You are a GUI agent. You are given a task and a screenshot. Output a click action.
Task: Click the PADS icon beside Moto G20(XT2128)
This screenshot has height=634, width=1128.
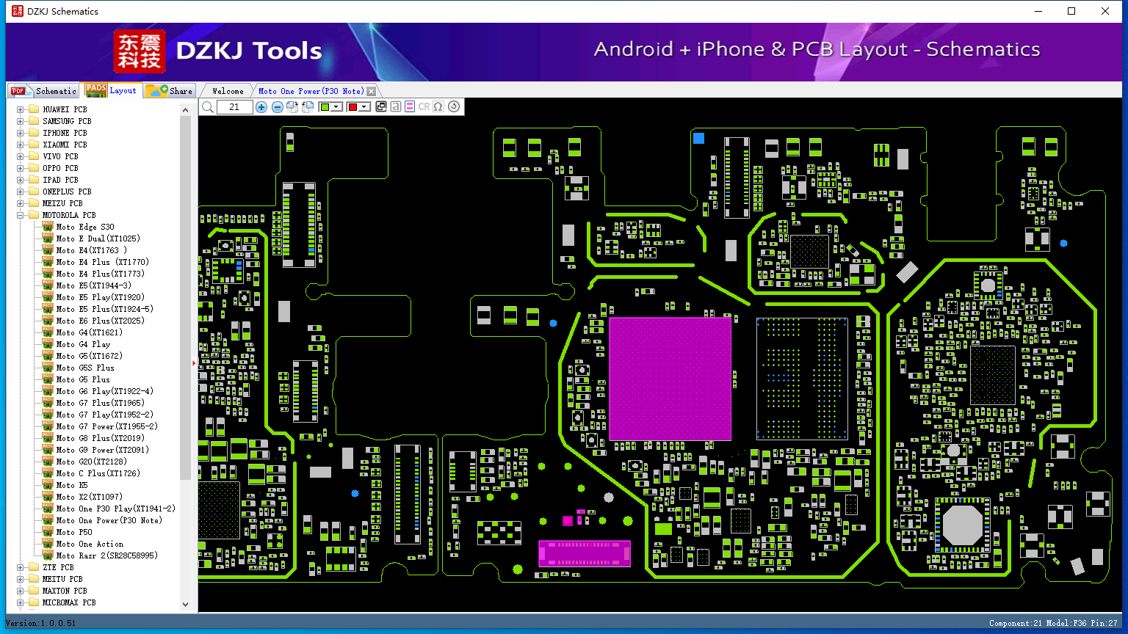48,462
